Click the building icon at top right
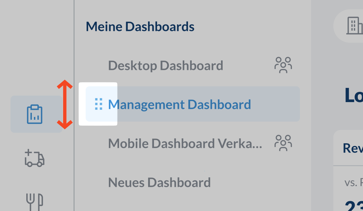The height and width of the screenshot is (211, 363). coord(354,26)
